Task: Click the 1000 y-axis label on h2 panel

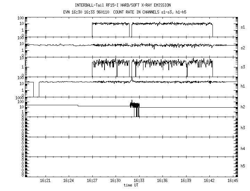Action: (19, 98)
